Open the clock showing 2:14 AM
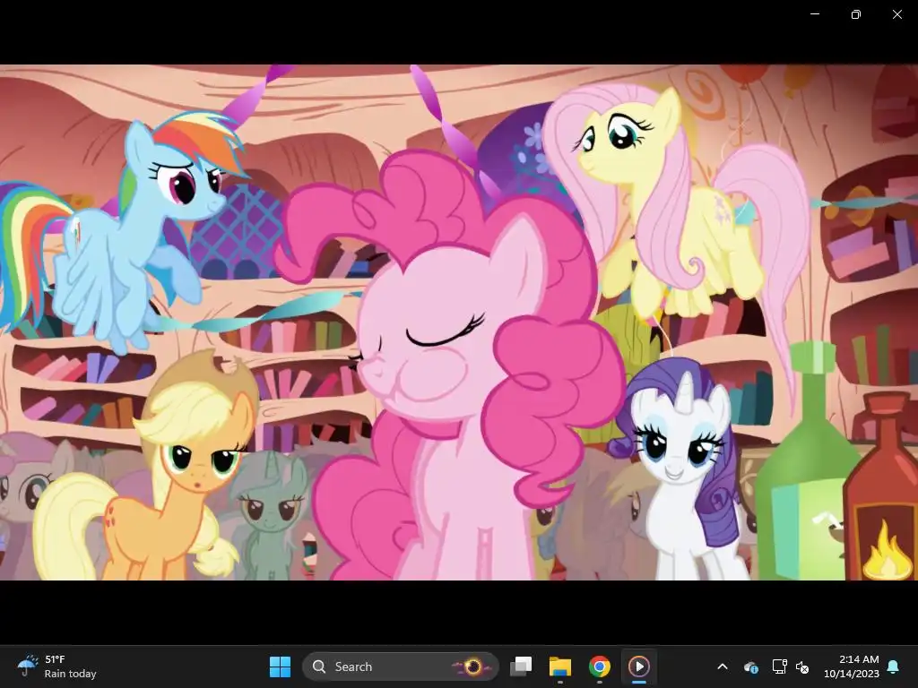This screenshot has height=688, width=918. 852,666
